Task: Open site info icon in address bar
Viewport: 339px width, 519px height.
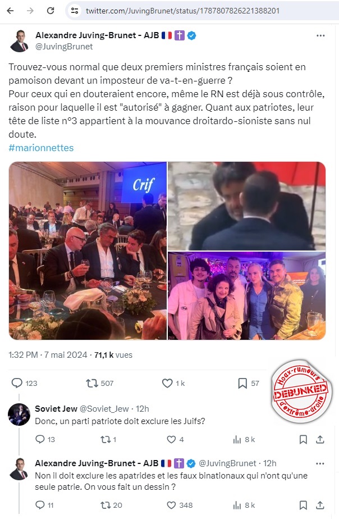Action: tap(75, 11)
